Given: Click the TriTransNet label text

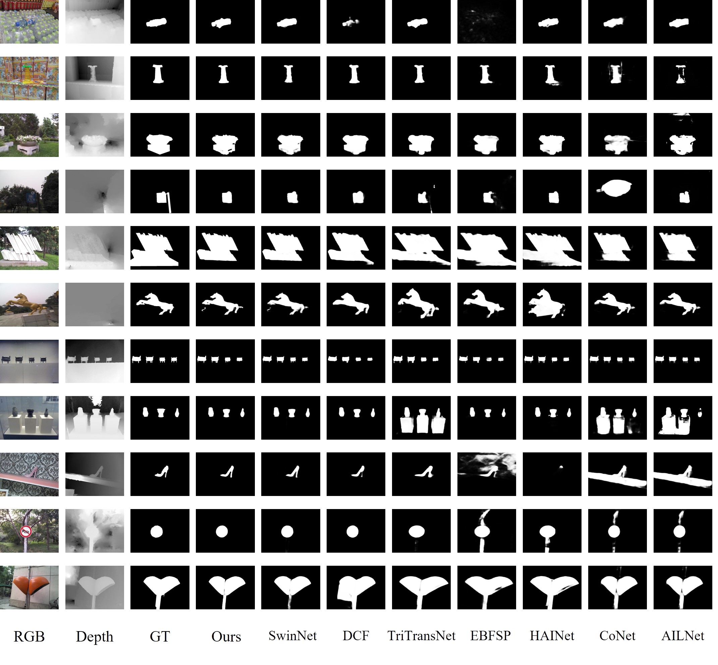Looking at the screenshot, I should 421,636.
